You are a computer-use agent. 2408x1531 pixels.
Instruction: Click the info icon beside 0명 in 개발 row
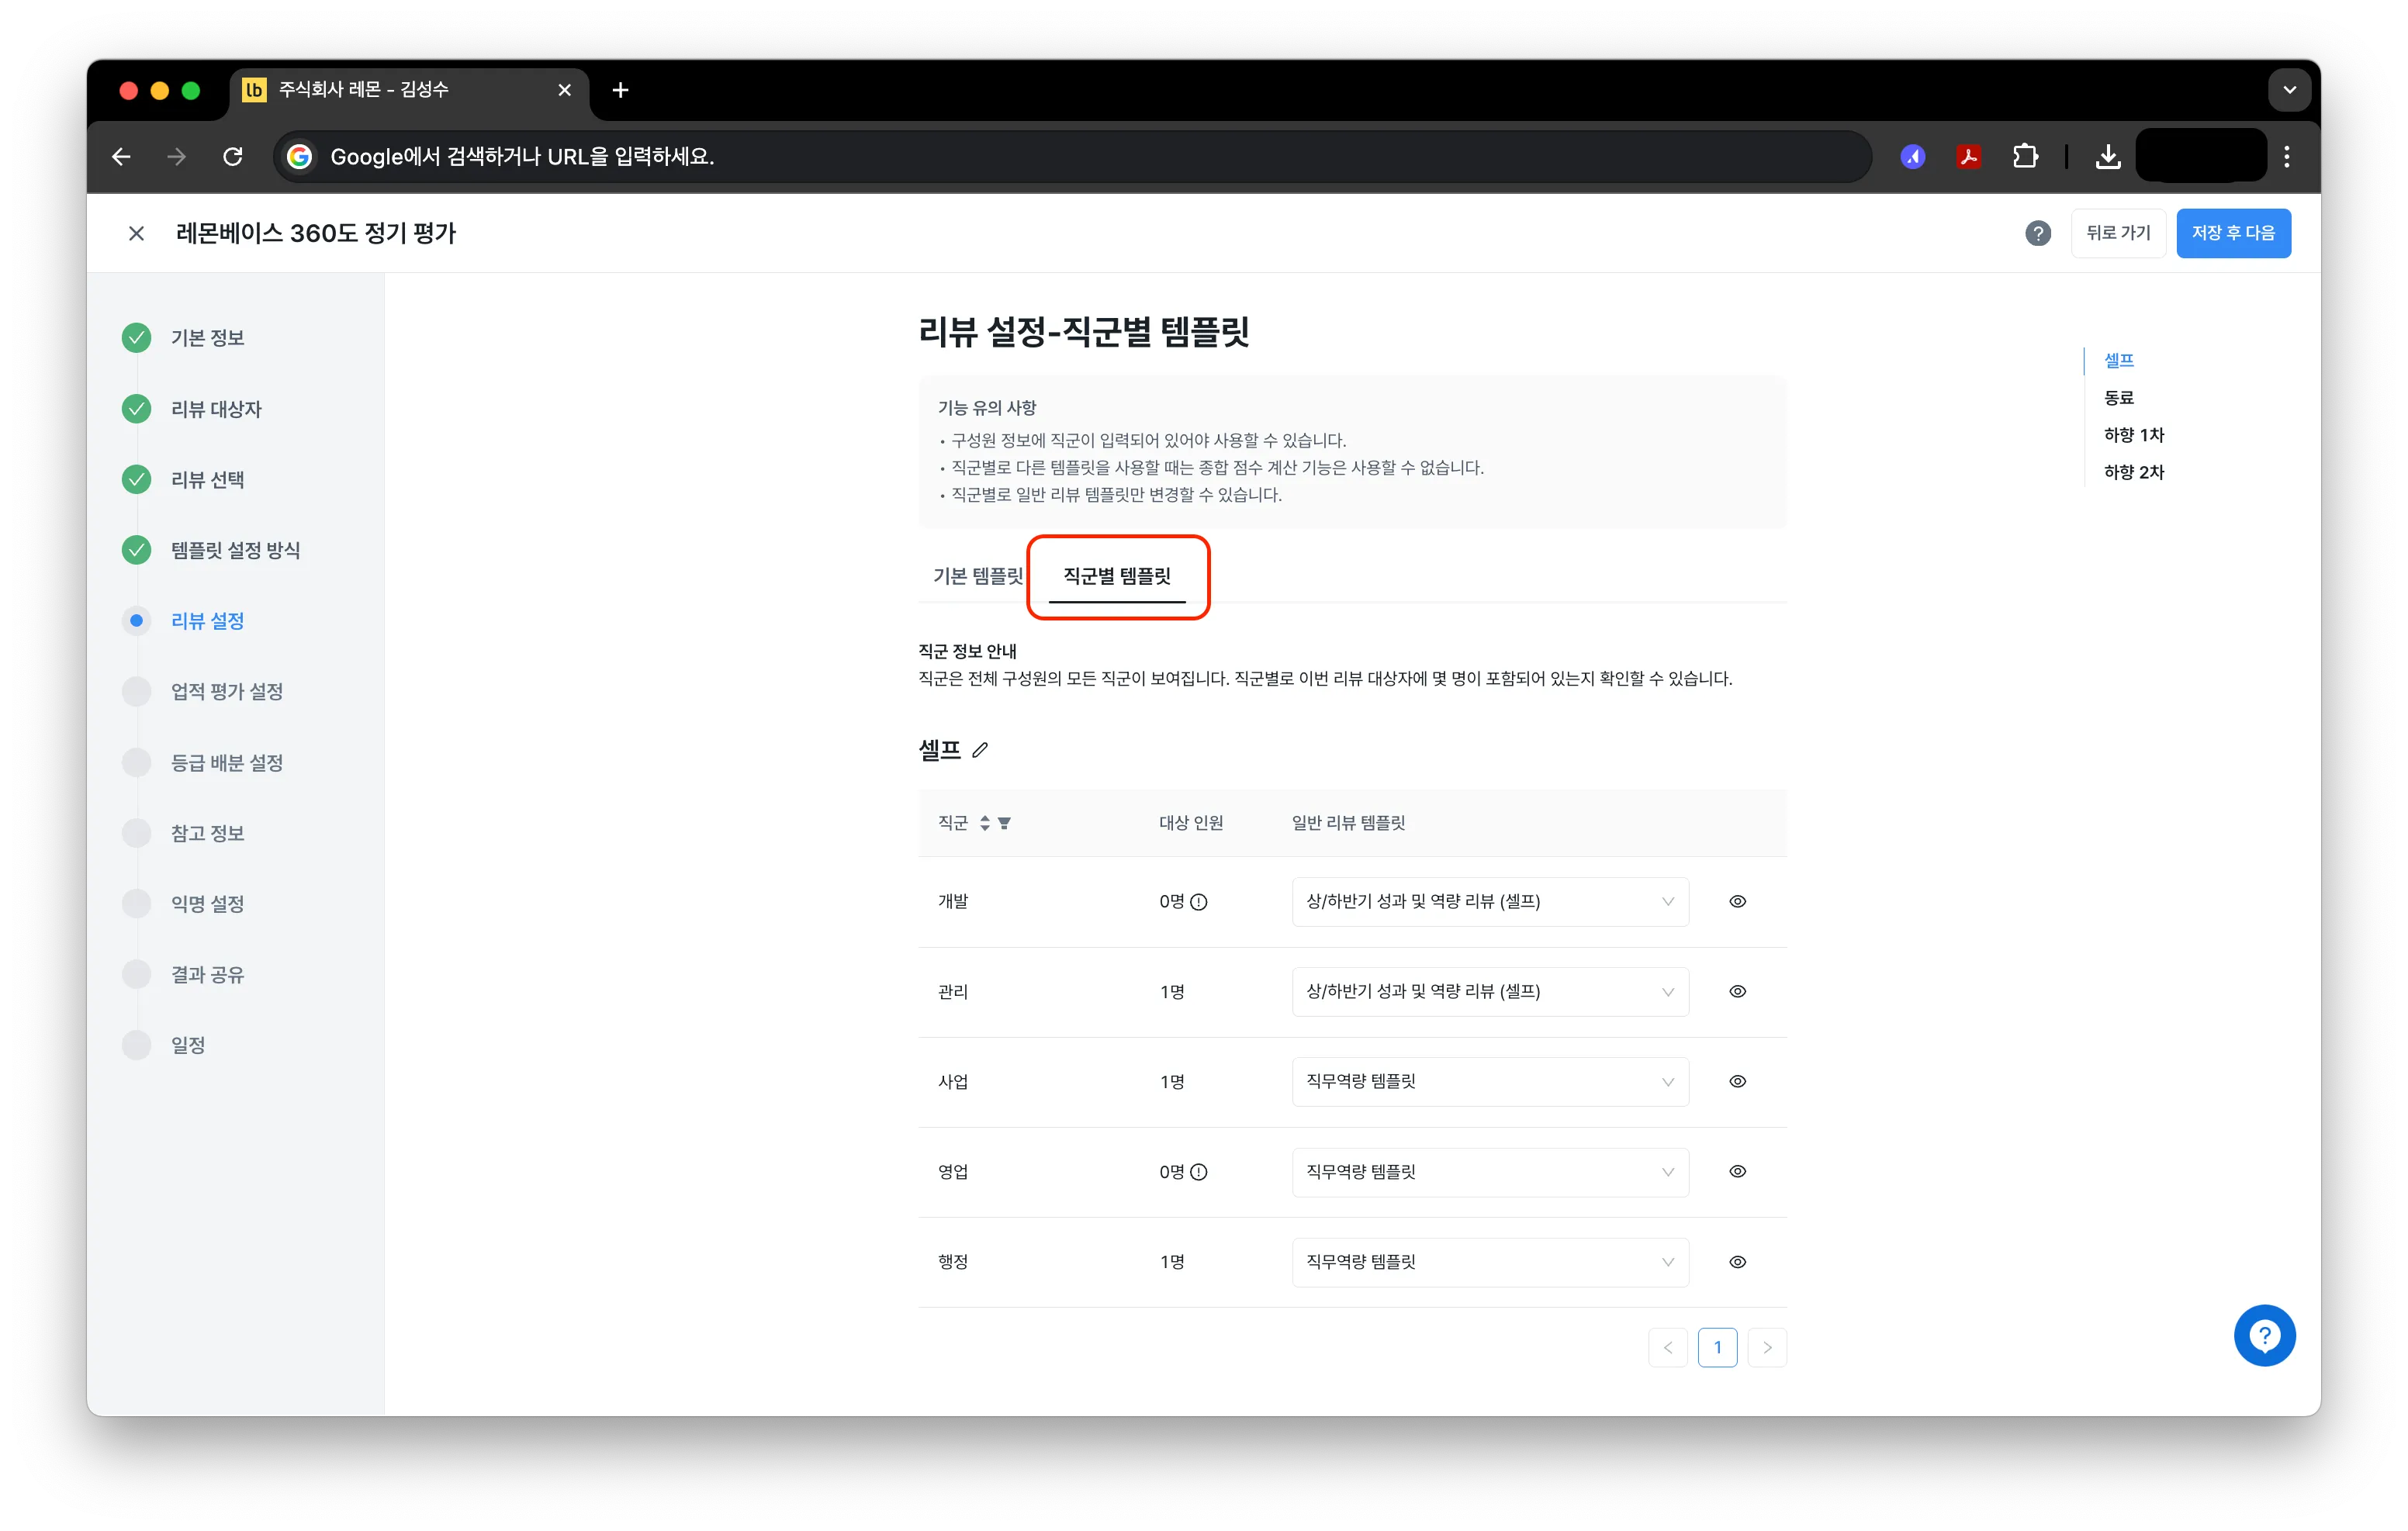click(1199, 902)
